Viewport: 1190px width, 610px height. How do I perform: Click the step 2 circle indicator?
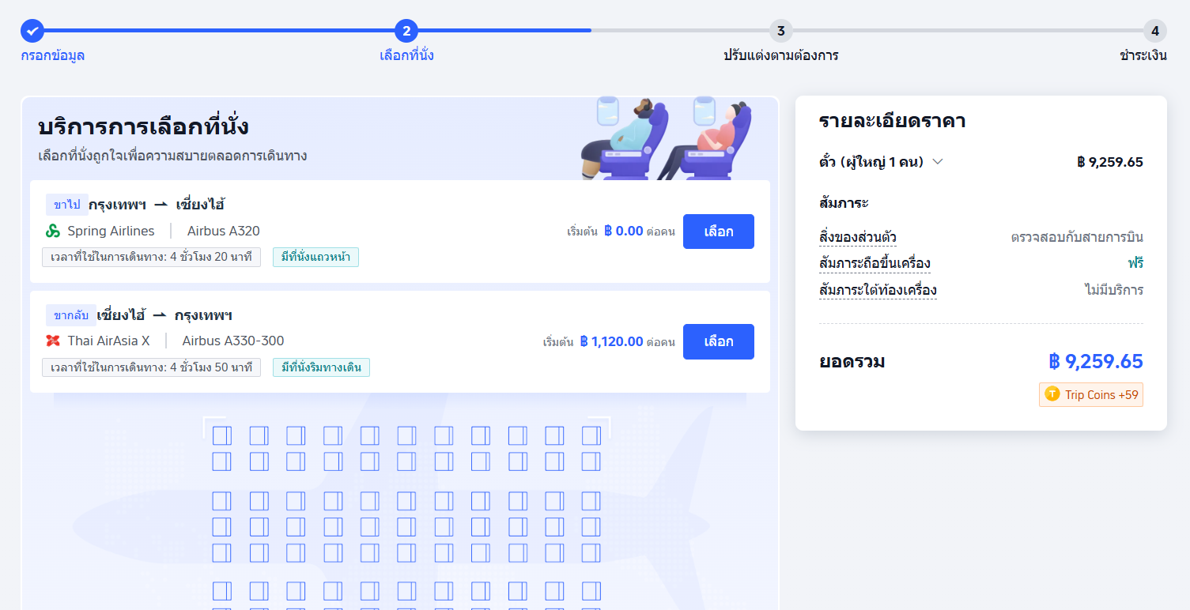pyautogui.click(x=406, y=31)
